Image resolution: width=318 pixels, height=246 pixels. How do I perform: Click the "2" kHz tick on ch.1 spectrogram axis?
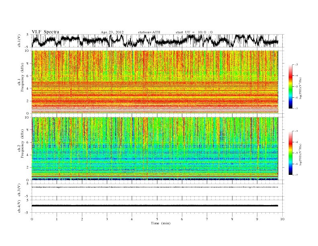click(28, 101)
